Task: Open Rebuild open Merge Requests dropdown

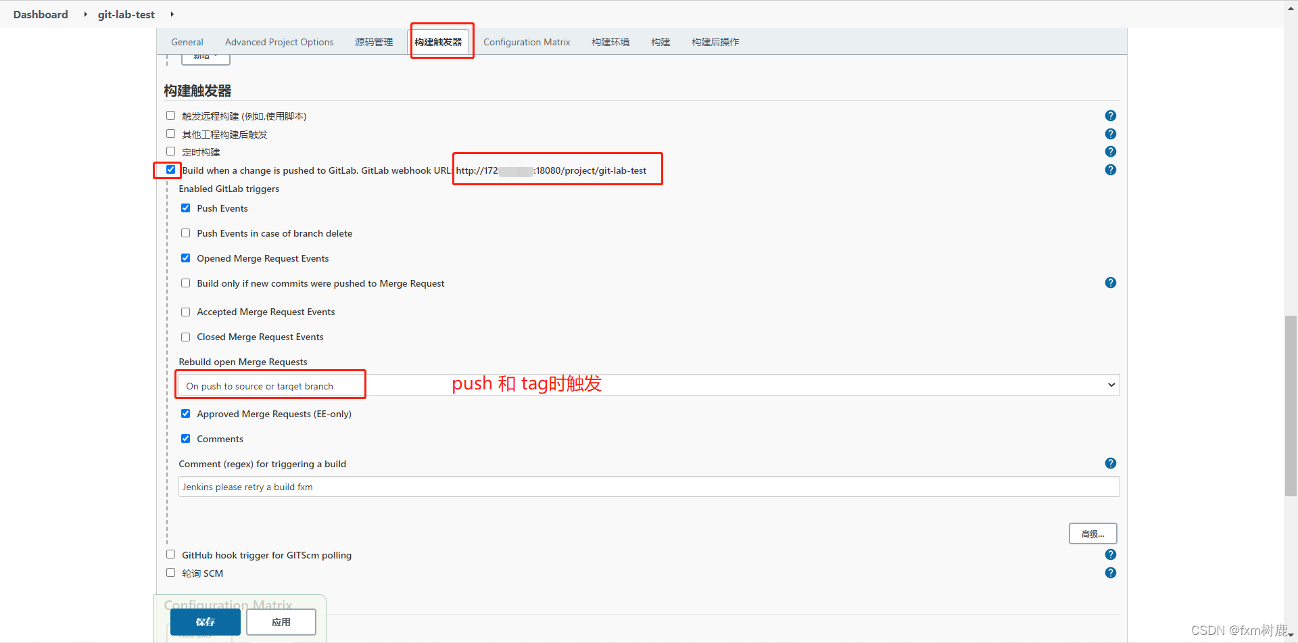Action: (x=649, y=385)
